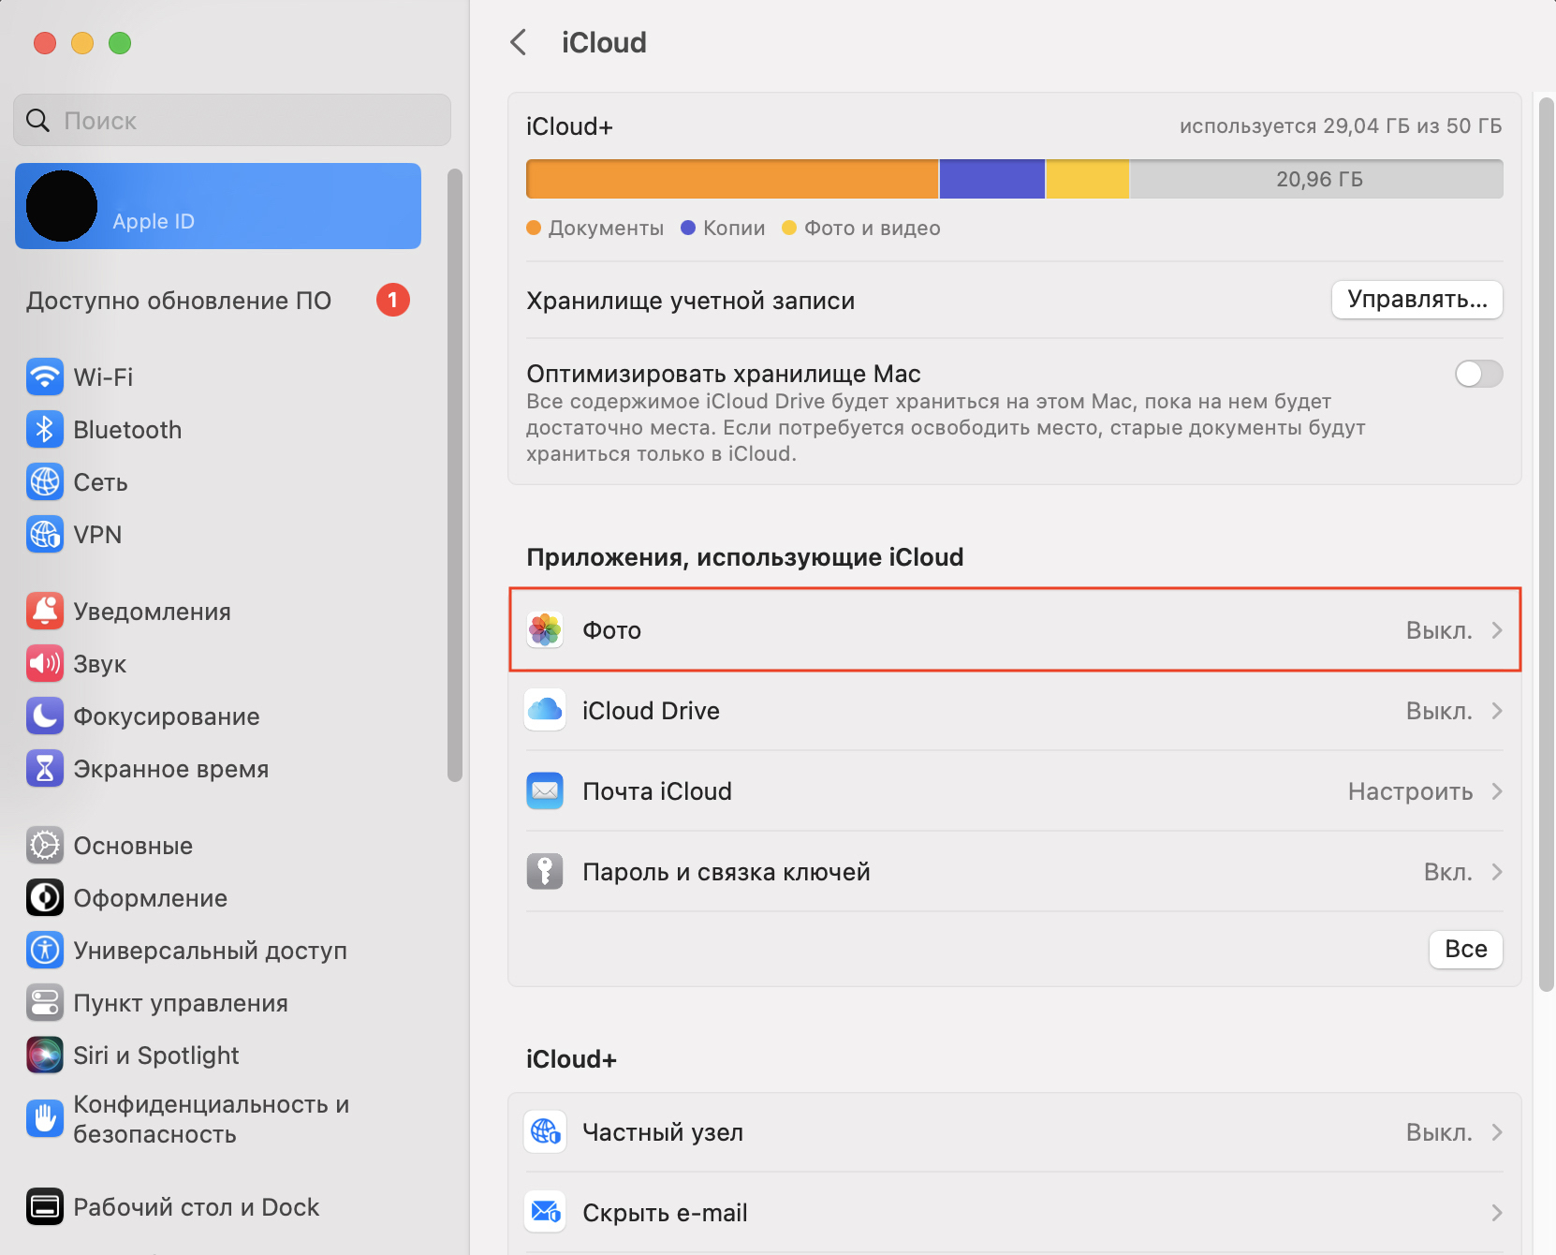Screen dimensions: 1556x1255
Task: Click the Пароль и связка ключей icon
Action: (545, 872)
